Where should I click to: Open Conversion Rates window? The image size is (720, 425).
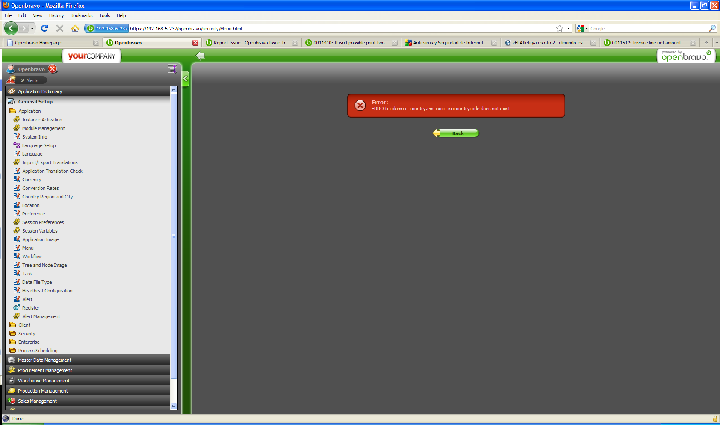(41, 188)
